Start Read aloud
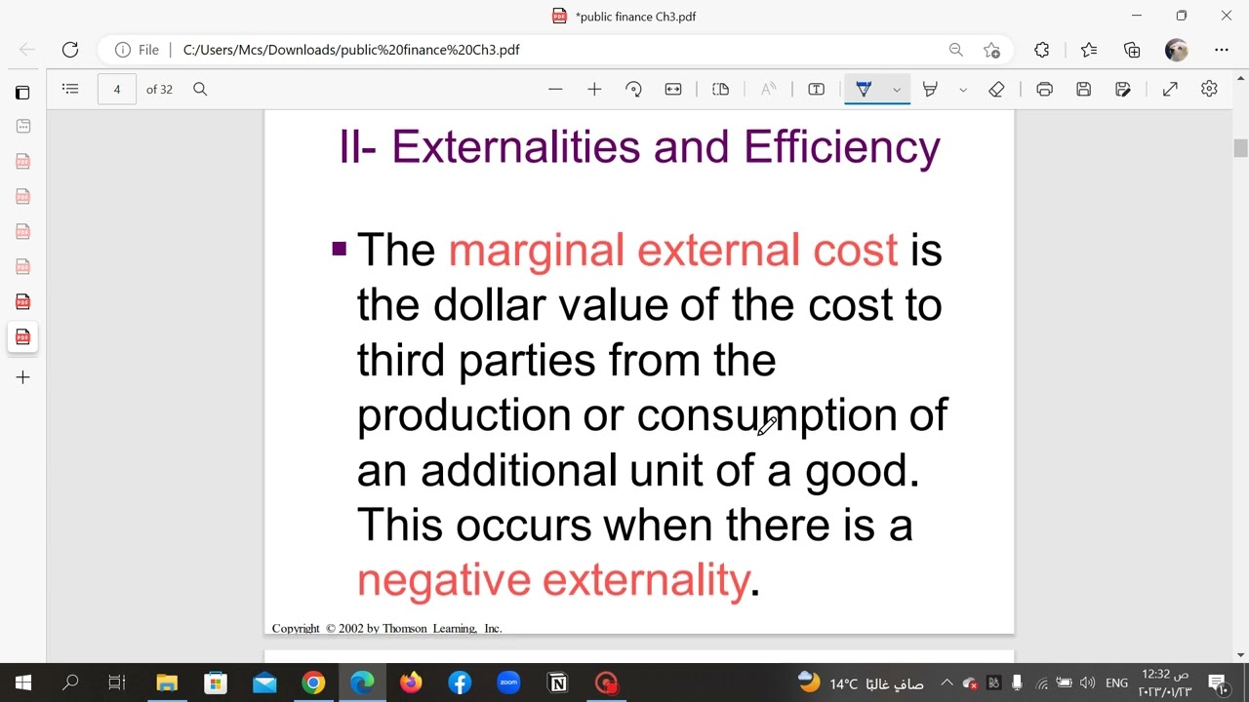The image size is (1249, 702). [x=769, y=89]
